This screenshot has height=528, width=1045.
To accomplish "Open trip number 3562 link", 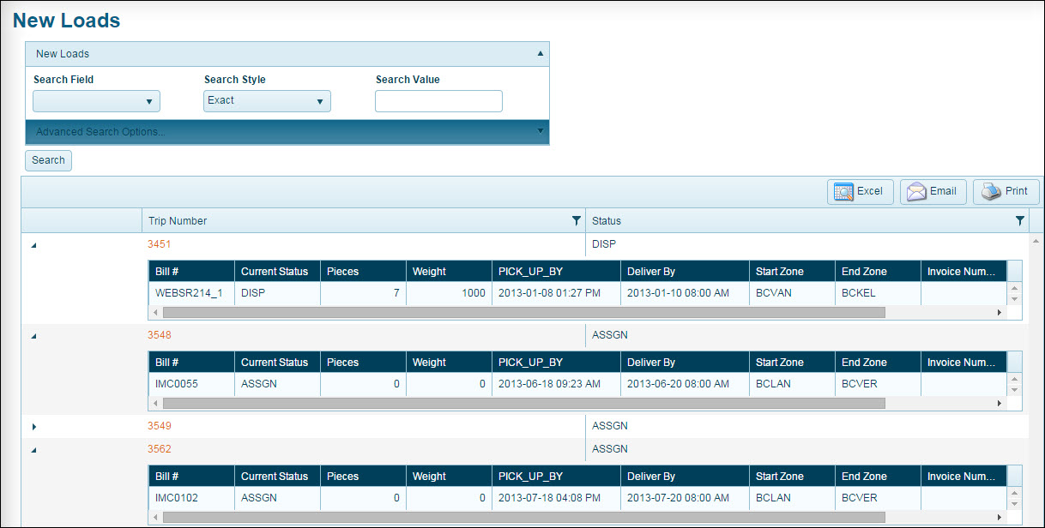I will click(x=160, y=449).
